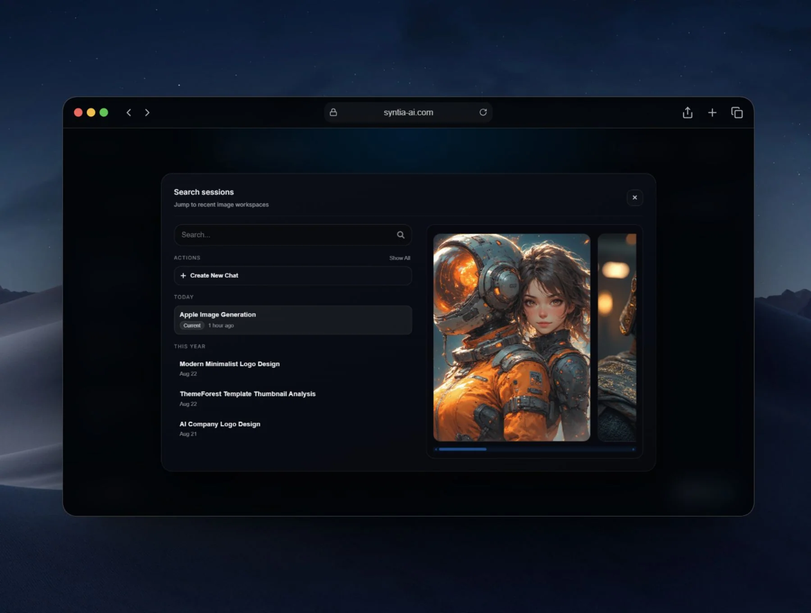Open ThemeForest Template Thumbnail Analysis session

click(x=293, y=398)
